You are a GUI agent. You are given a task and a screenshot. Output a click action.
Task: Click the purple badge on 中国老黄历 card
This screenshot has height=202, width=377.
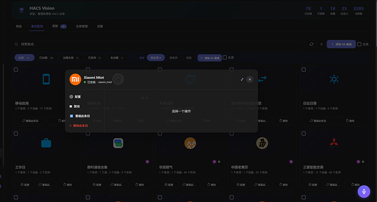coord(291,162)
